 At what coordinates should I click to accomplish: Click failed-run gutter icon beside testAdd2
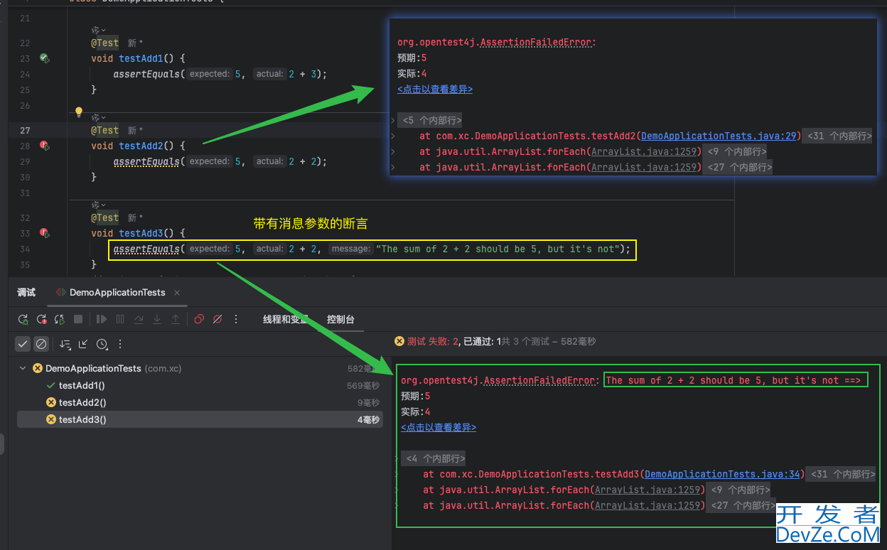[x=44, y=146]
